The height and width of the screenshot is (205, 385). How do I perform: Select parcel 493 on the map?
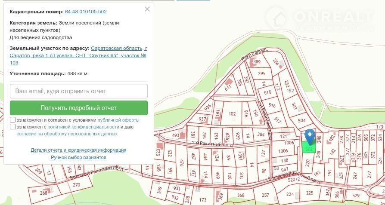(176, 135)
